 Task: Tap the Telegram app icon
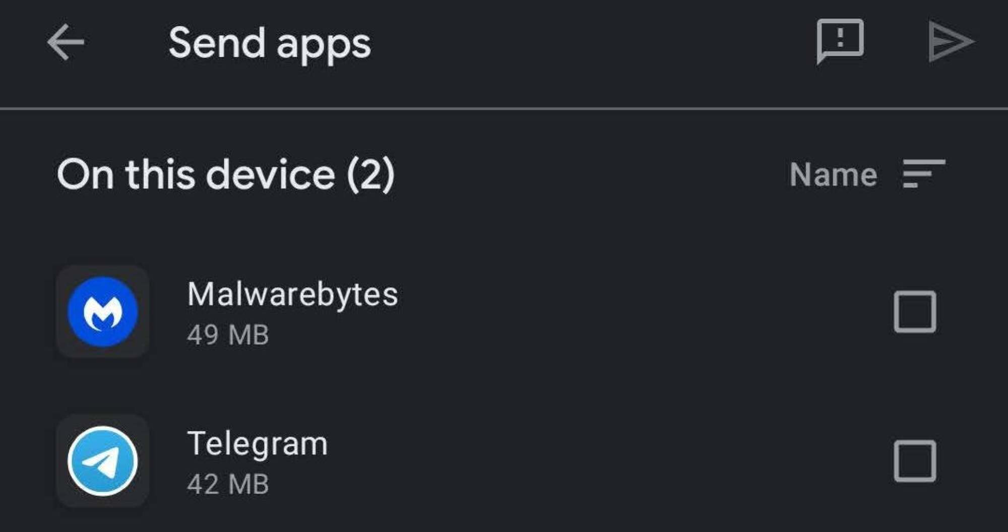103,461
